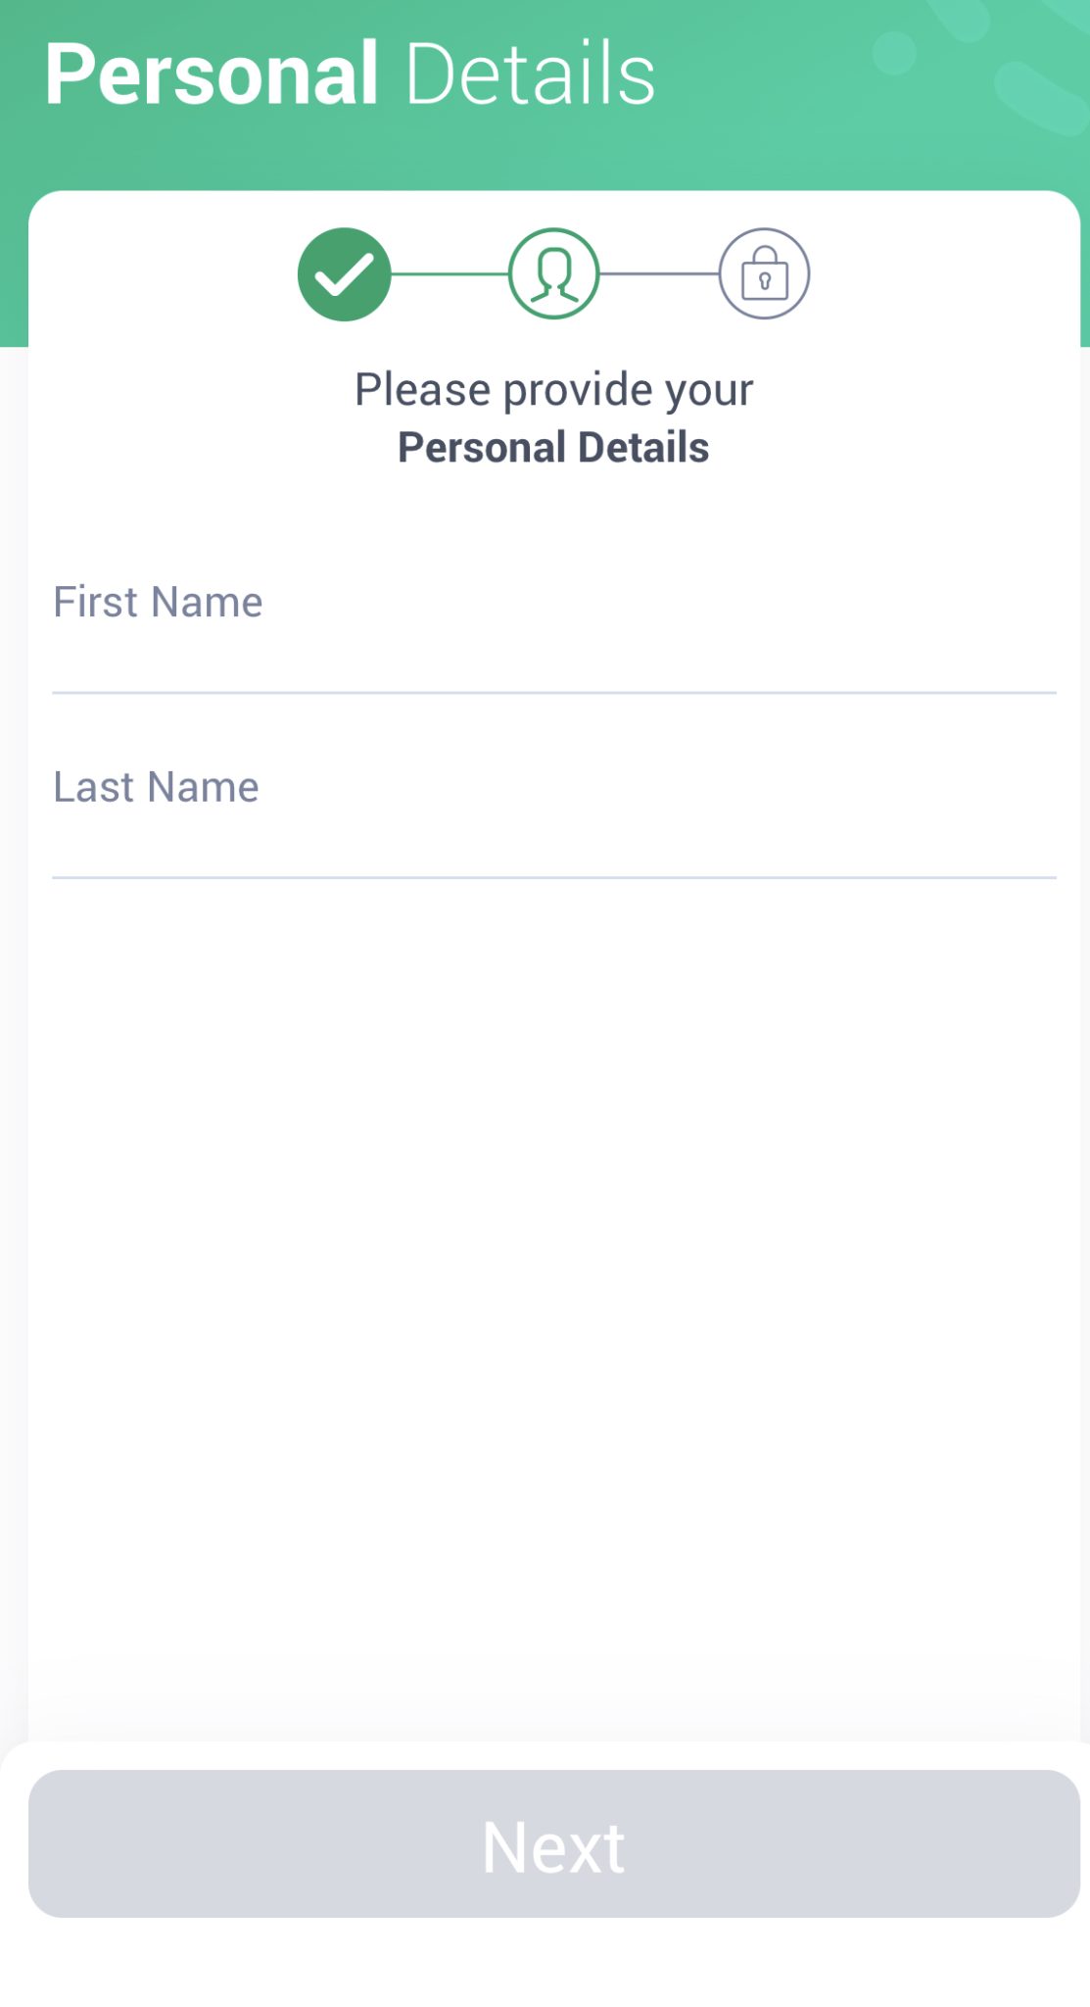Viewport: 1090px width, 2007px height.
Task: Select the user silhouette icon in progress bar
Action: pos(553,274)
